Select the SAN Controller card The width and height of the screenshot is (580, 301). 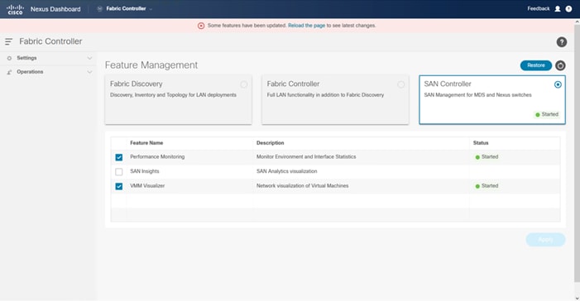492,100
